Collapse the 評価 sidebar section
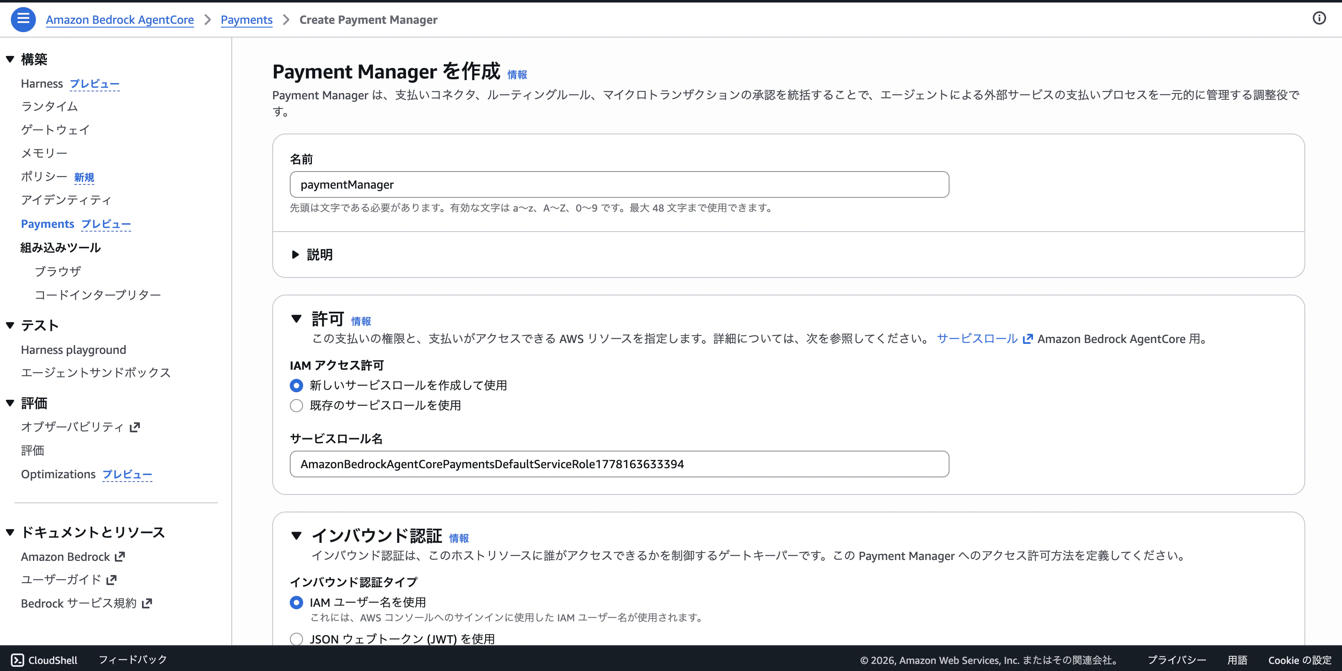This screenshot has width=1342, height=671. 10,403
